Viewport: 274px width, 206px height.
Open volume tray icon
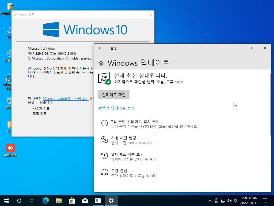tap(229, 201)
